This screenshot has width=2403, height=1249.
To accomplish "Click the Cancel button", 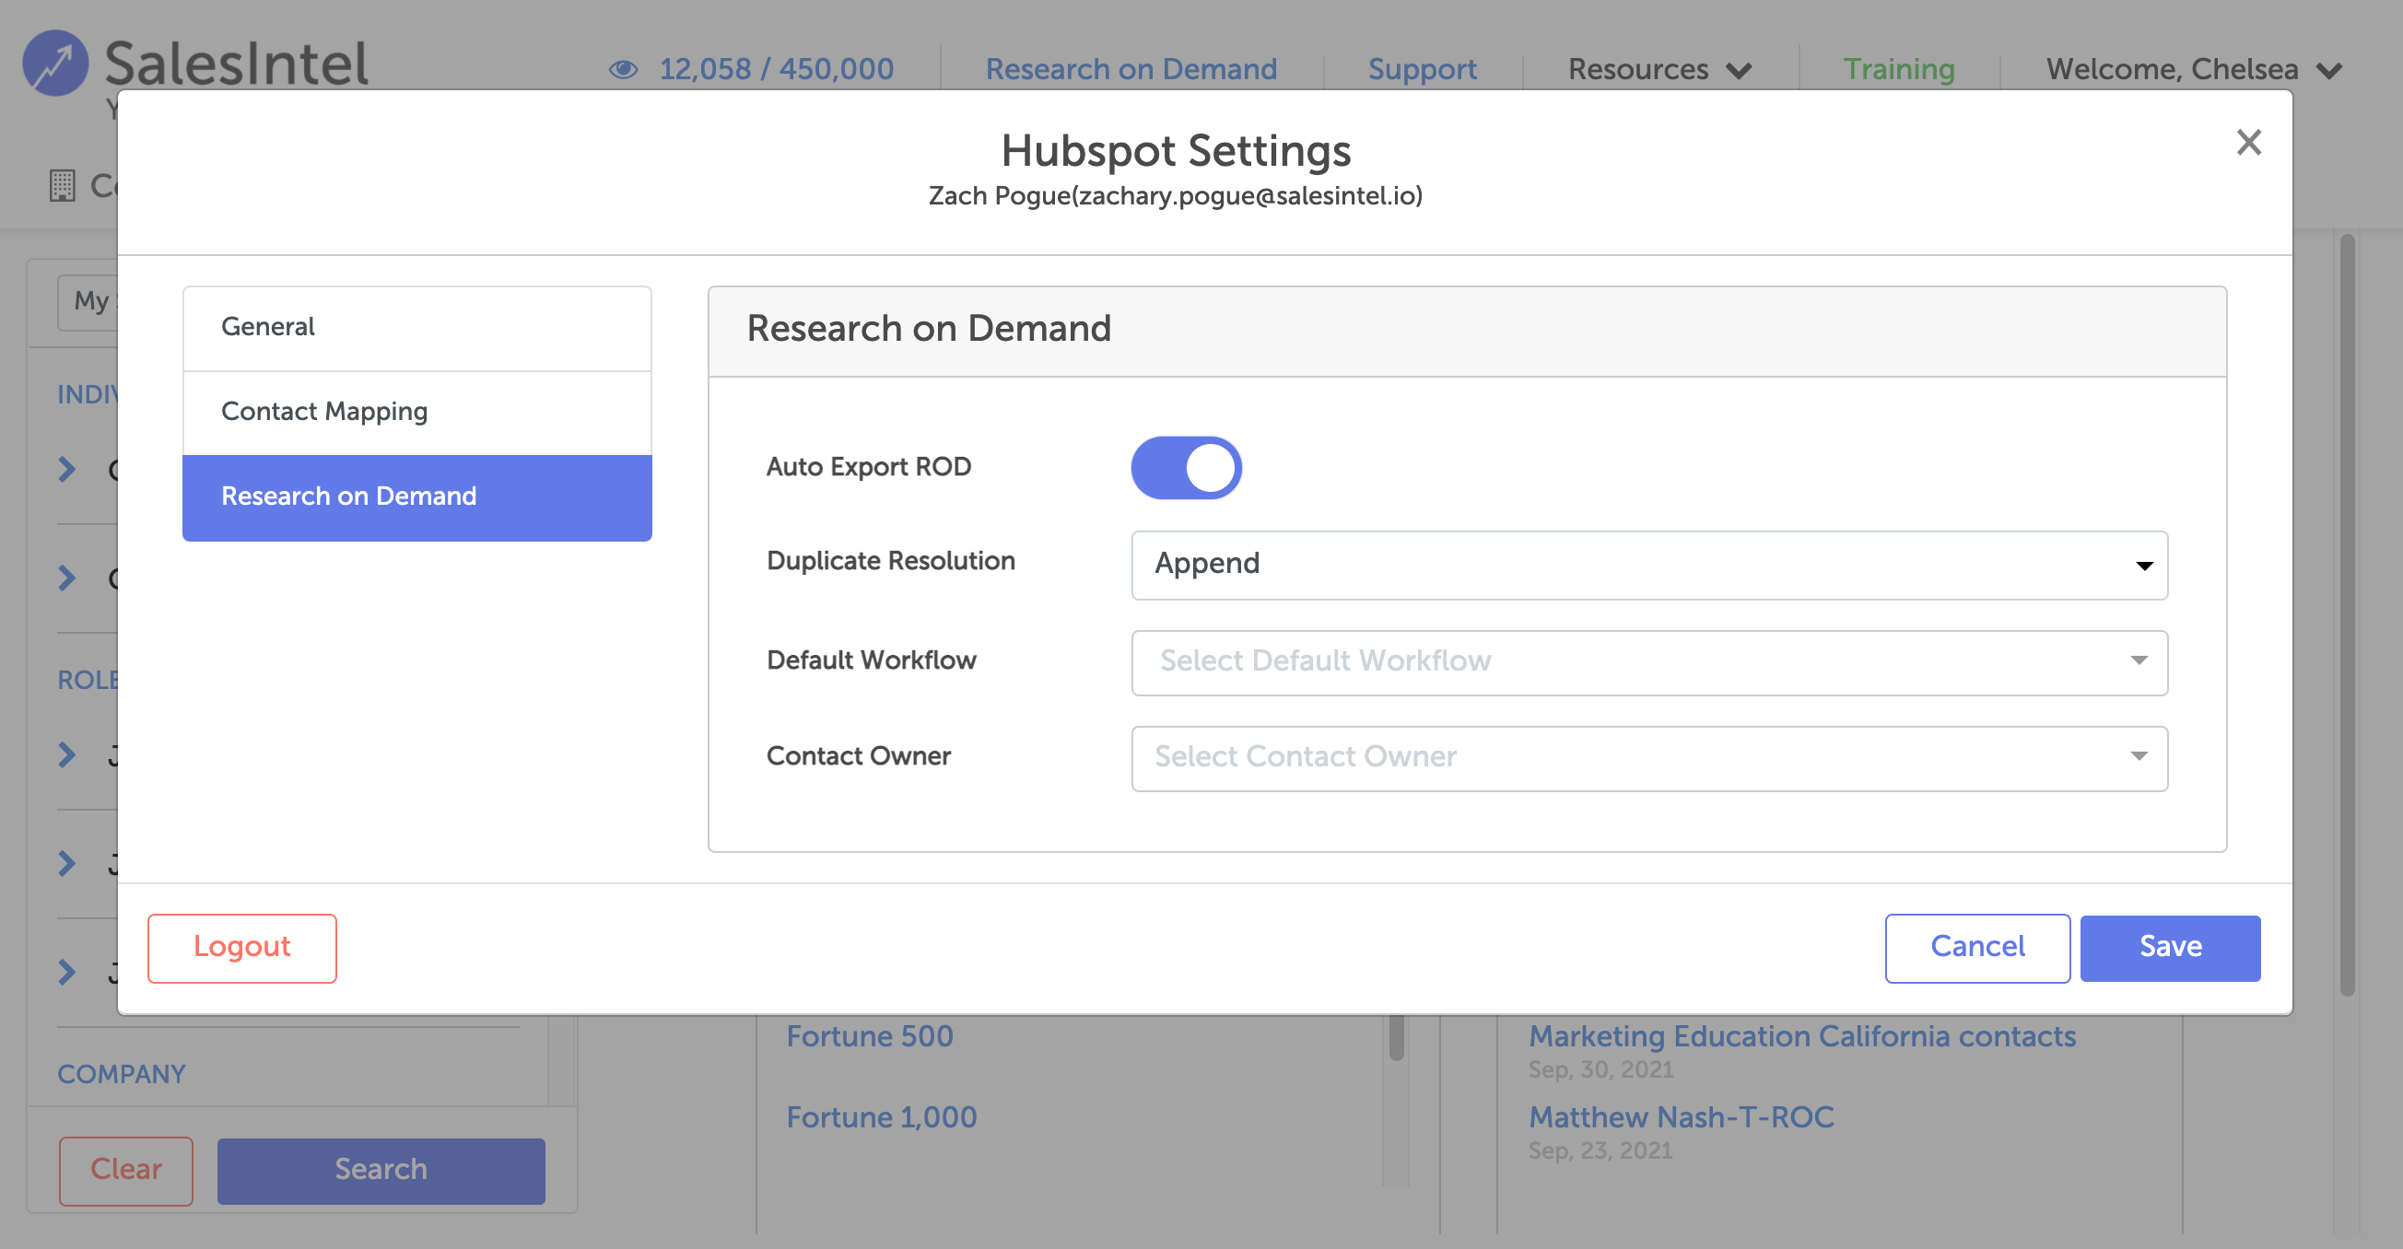I will click(x=1976, y=948).
